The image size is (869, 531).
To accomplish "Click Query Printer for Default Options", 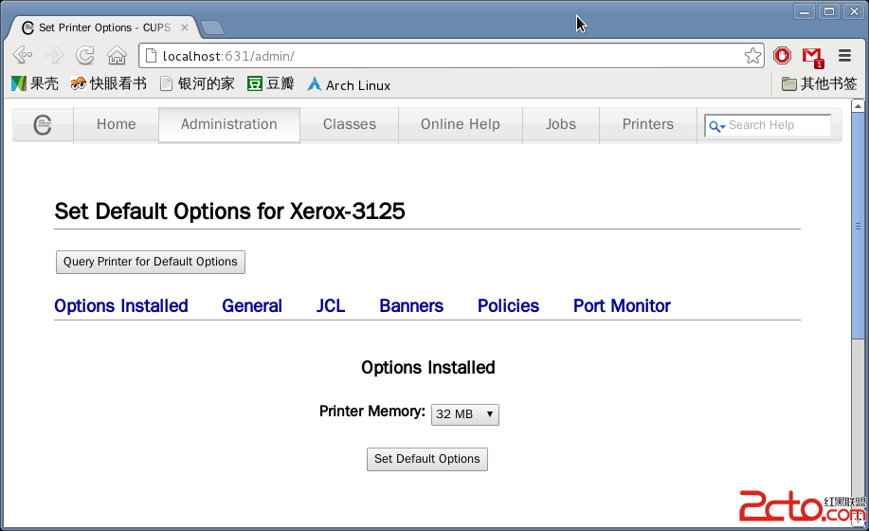I will 150,262.
